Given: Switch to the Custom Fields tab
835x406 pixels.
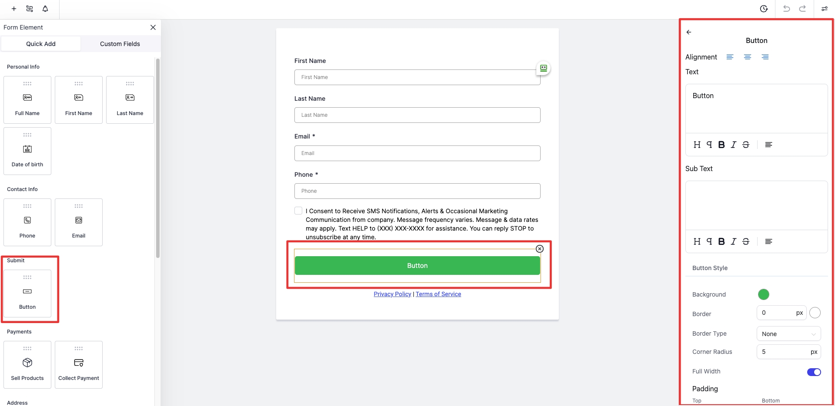Looking at the screenshot, I should 120,44.
